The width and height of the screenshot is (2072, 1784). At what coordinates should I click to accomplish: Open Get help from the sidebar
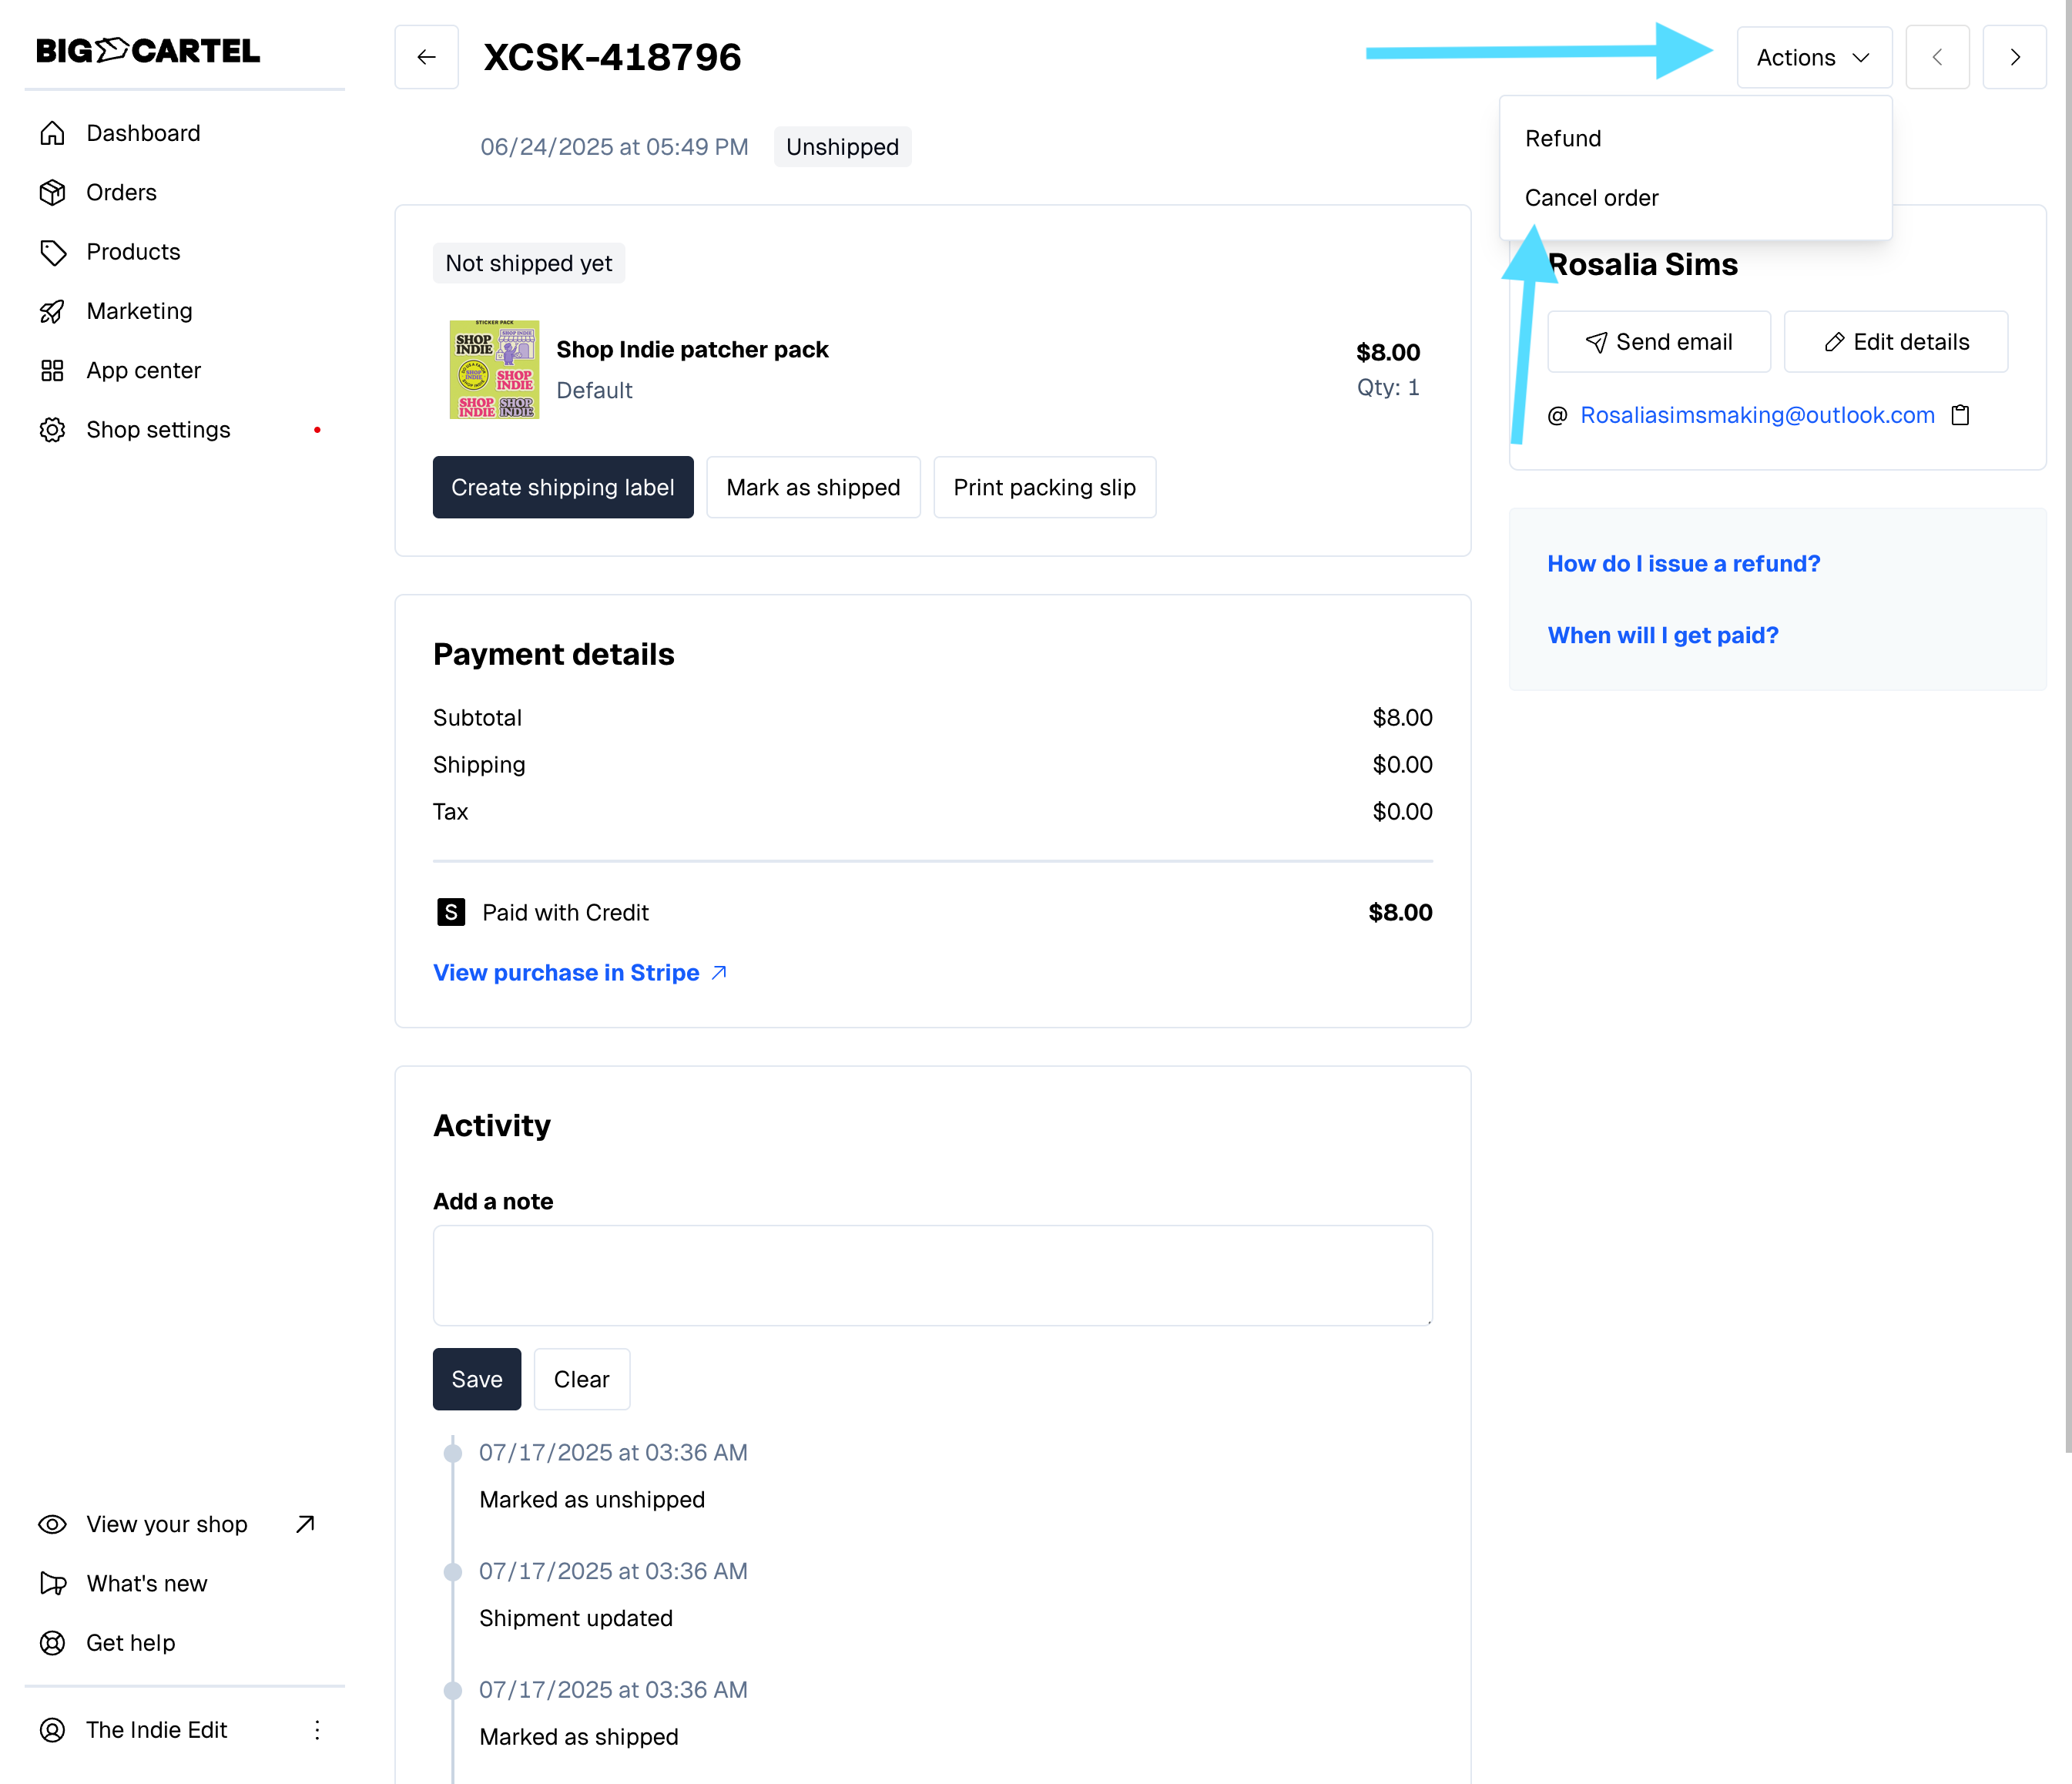coord(131,1643)
